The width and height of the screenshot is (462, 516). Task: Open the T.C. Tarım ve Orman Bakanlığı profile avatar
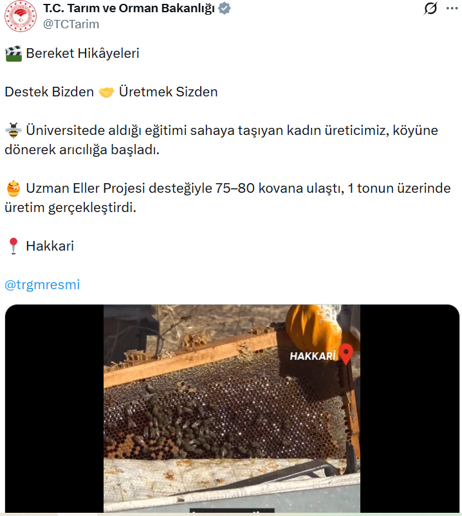[21, 16]
